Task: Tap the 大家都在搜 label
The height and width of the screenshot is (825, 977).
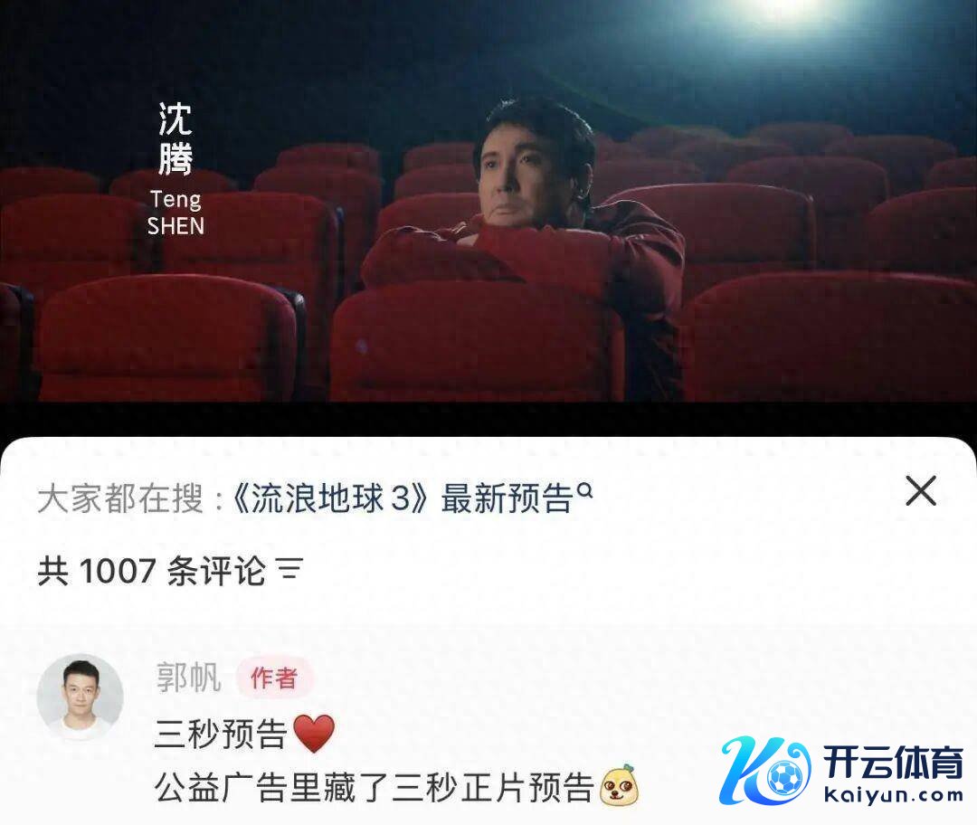Action: point(120,499)
